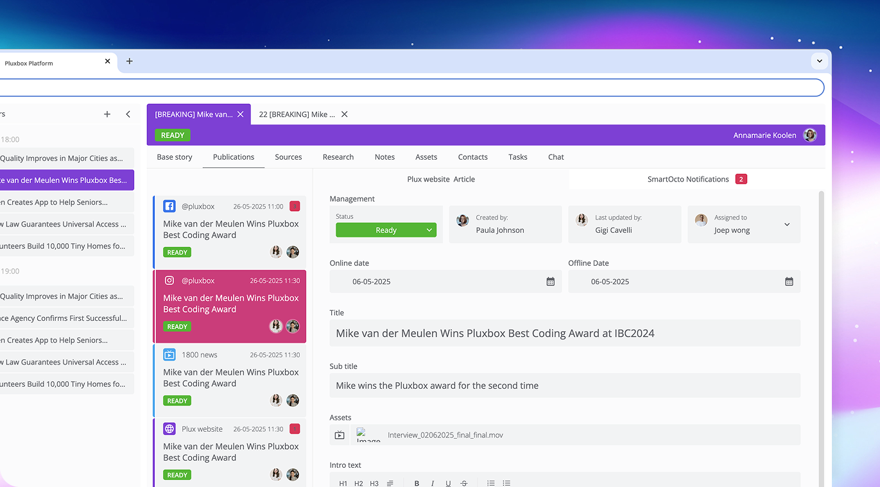Click into the Sub title text field

click(x=565, y=386)
